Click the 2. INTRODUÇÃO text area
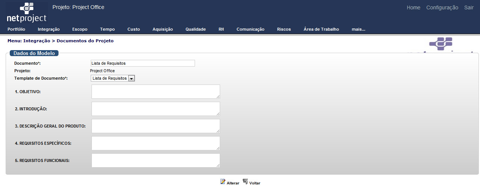The height and width of the screenshot is (190, 480). tap(155, 109)
